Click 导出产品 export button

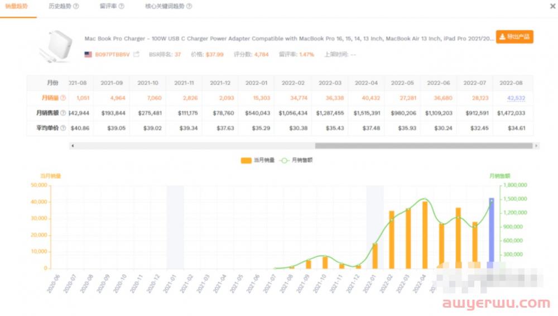pyautogui.click(x=514, y=37)
